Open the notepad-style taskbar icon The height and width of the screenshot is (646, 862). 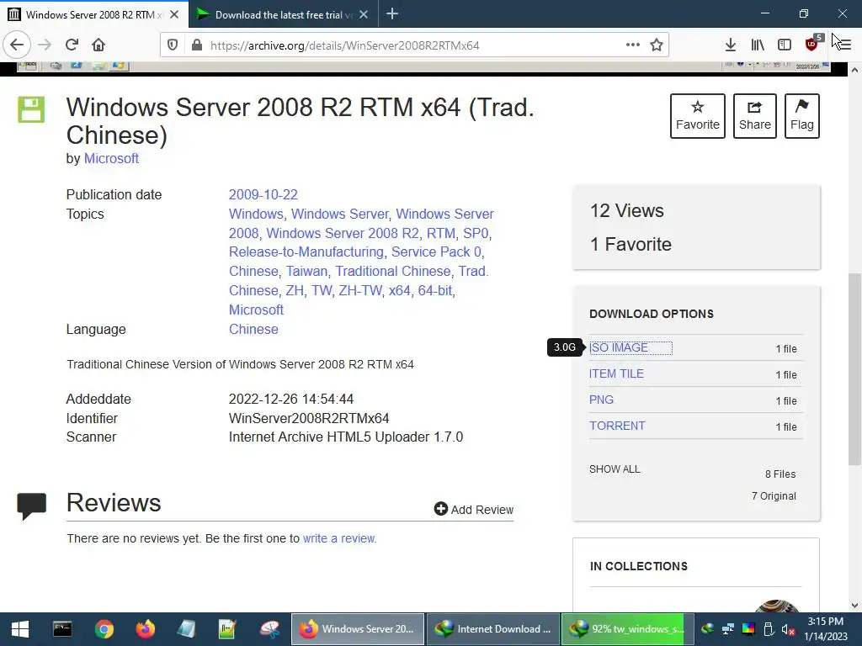point(186,629)
